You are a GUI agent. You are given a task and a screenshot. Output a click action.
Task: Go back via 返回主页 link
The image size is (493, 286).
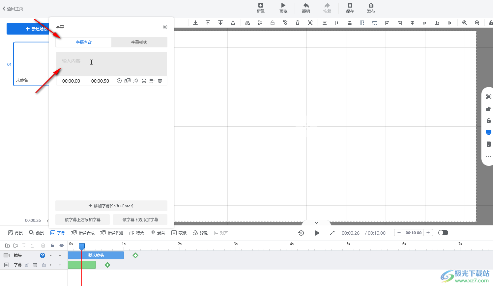tap(13, 9)
